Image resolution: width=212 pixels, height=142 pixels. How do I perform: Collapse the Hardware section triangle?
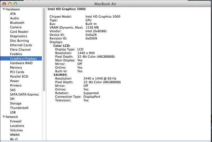point(4,9)
